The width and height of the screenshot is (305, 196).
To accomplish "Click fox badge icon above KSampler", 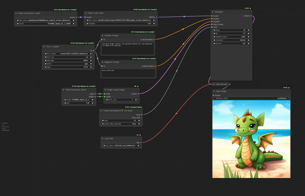I will (x=250, y=8).
